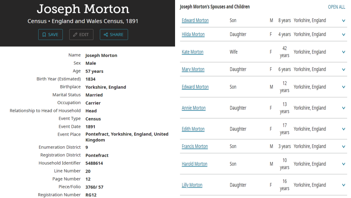Expand Mary Morton details chevron
The image size is (351, 198).
(344, 69)
